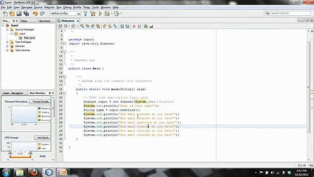This screenshot has width=314, height=177.
Task: Click the Open Project toolbar icon
Action: 19,13
